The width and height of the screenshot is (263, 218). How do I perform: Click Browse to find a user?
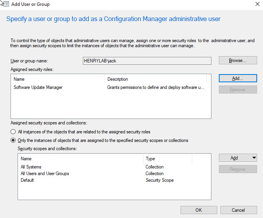click(x=238, y=60)
